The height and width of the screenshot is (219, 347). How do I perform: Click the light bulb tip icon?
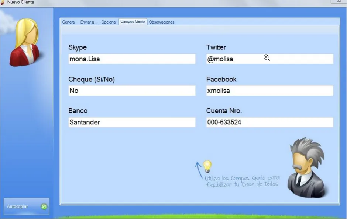(x=207, y=166)
